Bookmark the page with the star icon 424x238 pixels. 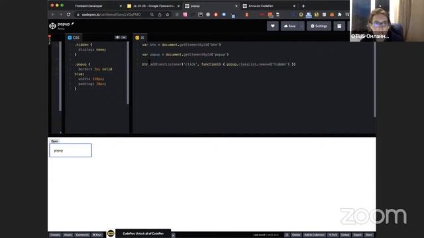[168, 15]
